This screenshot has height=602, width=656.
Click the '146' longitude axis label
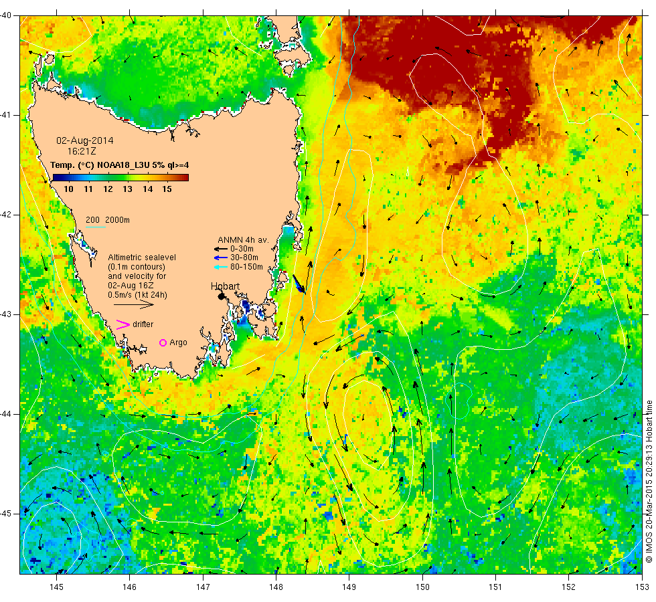pos(130,587)
